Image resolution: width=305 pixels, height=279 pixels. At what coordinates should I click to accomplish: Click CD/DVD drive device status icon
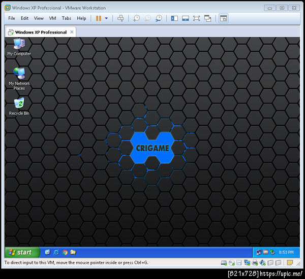[x=231, y=263]
